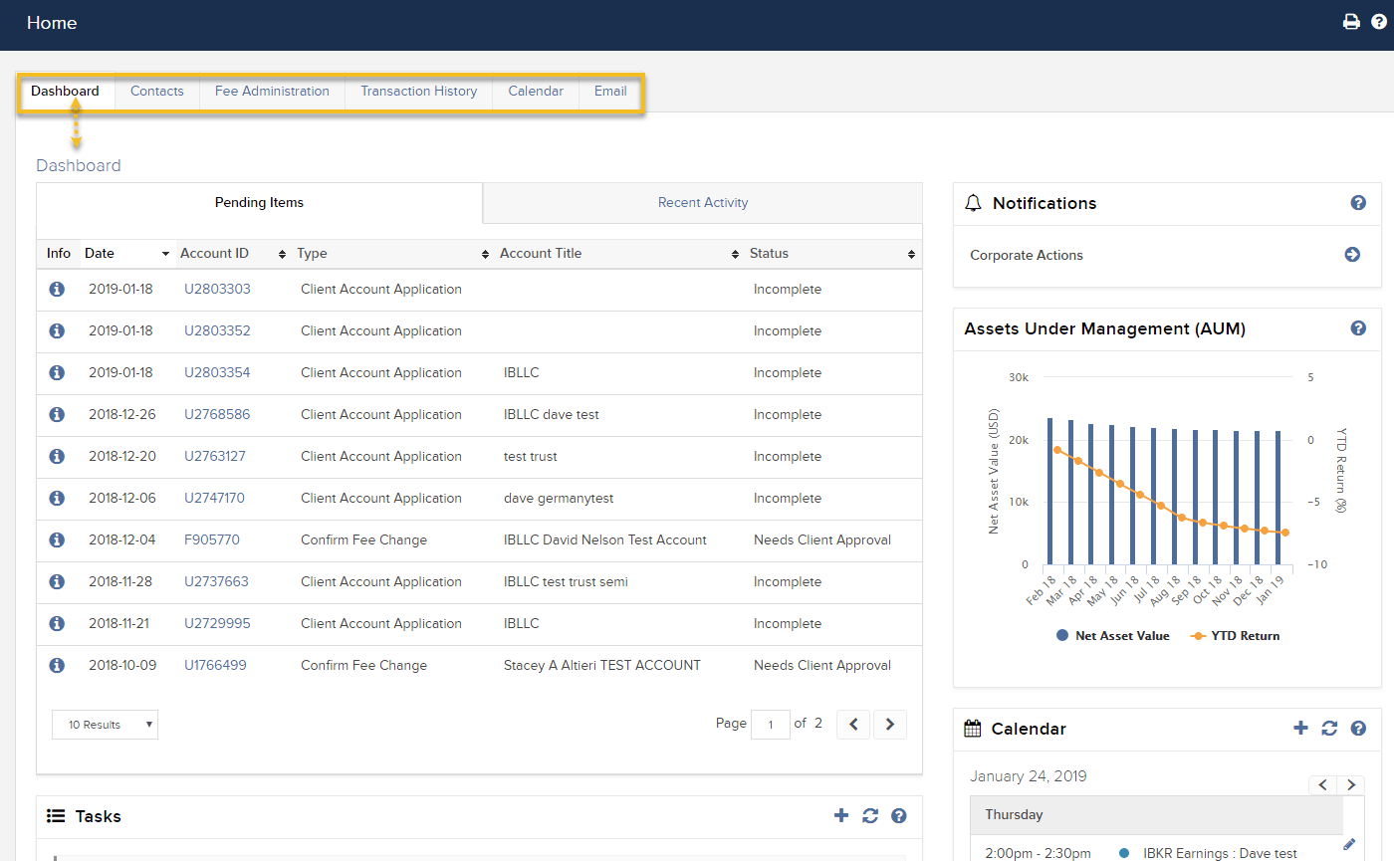Refresh the Tasks panel

click(x=870, y=816)
